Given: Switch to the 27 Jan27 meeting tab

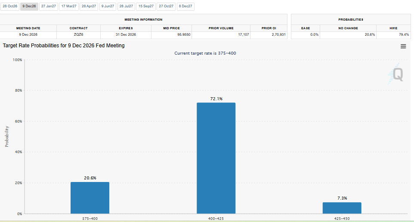Looking at the screenshot, I should coord(49,6).
